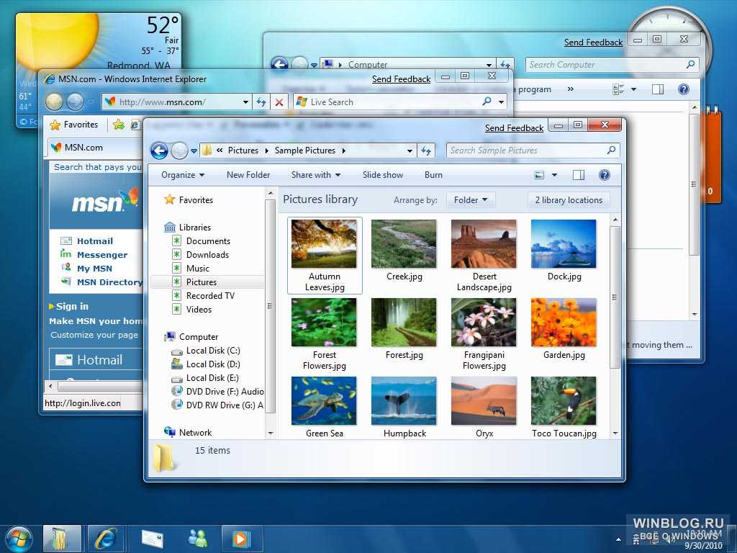
Task: Click the Windows Start orb
Action: tap(19, 538)
